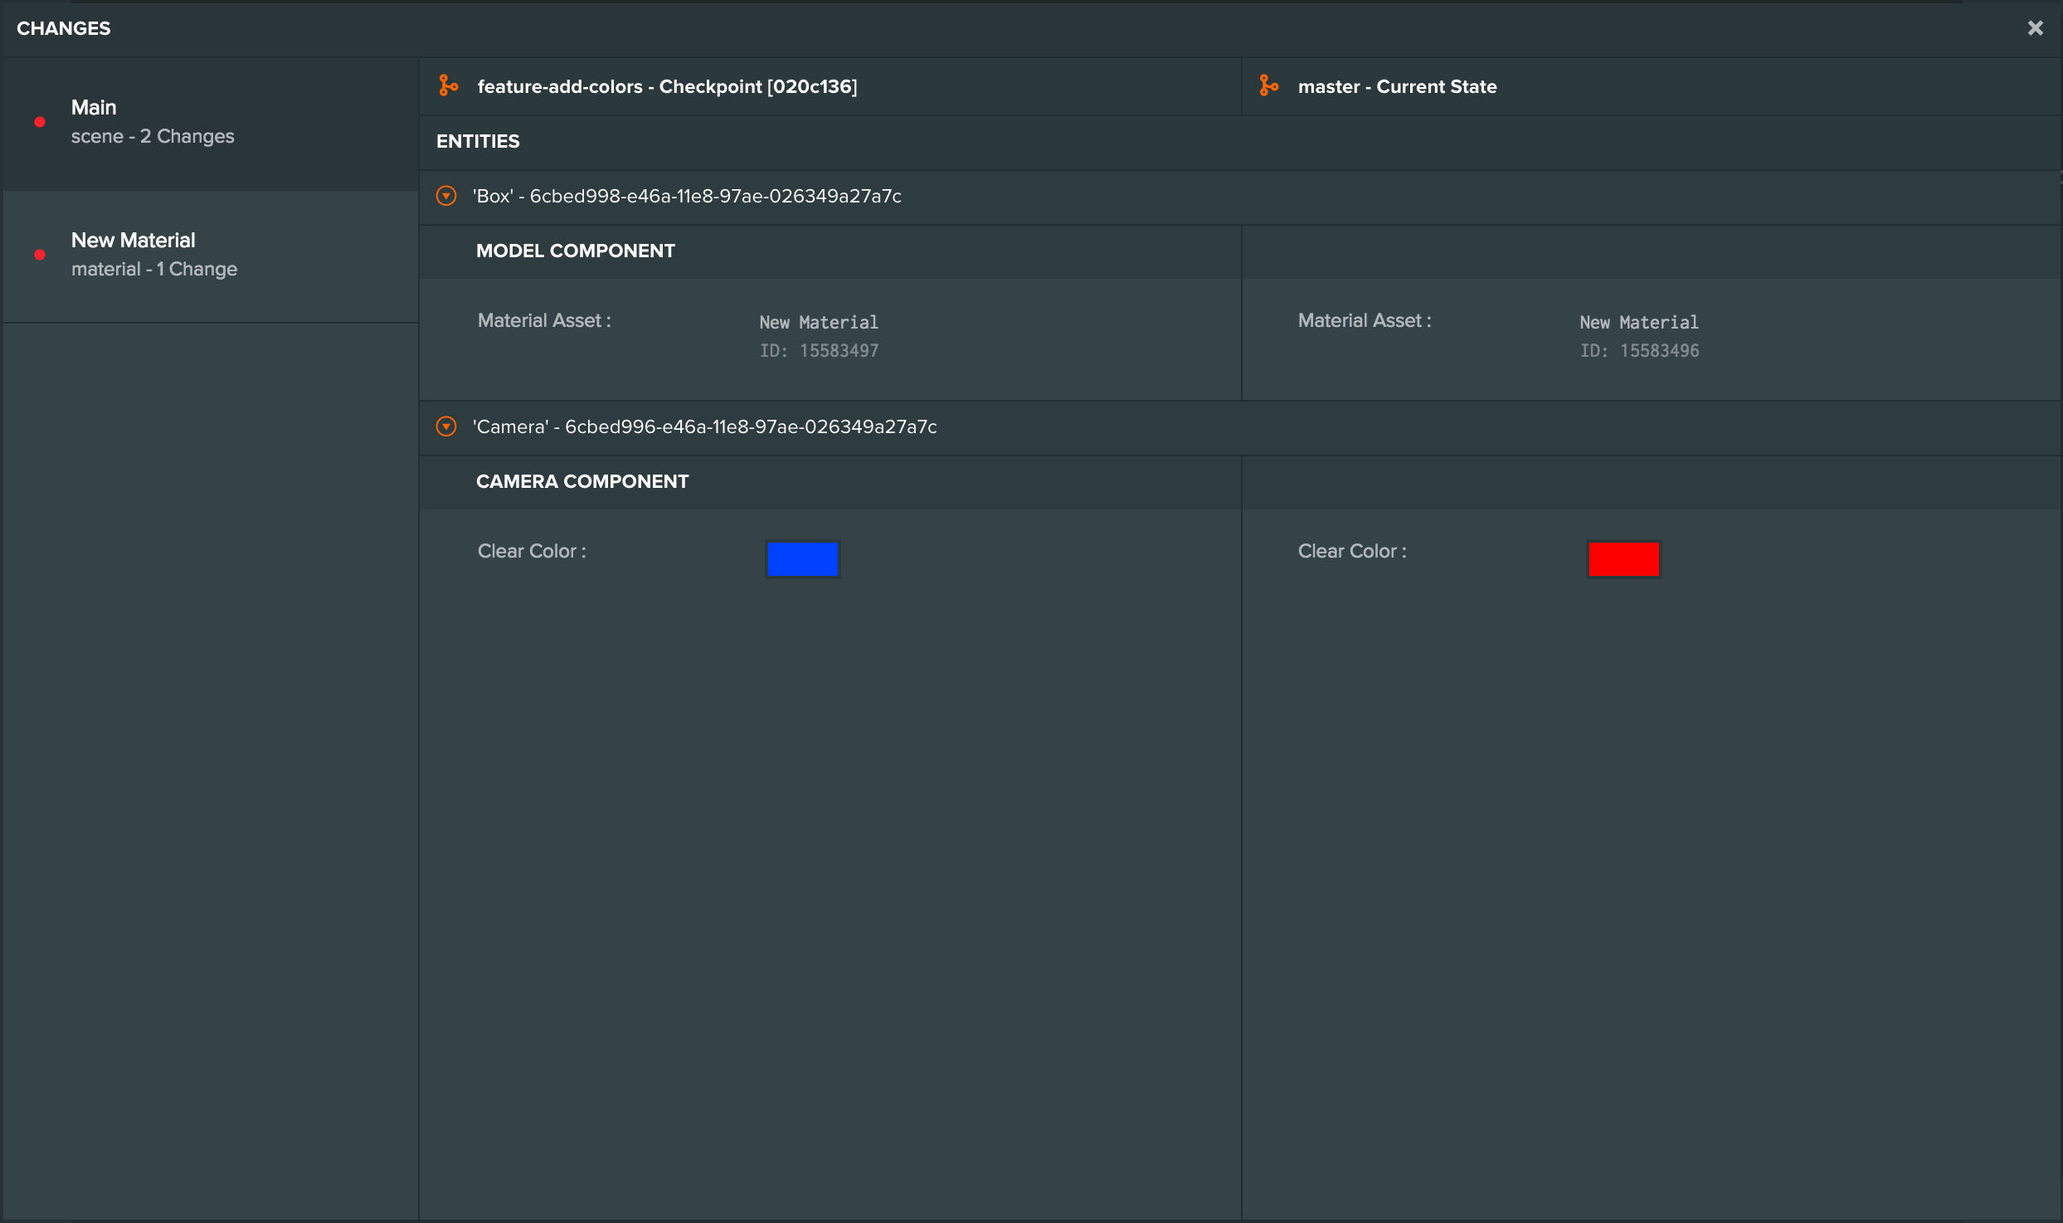Image resolution: width=2063 pixels, height=1223 pixels.
Task: Click the blue Clear Color swatch
Action: 802,558
